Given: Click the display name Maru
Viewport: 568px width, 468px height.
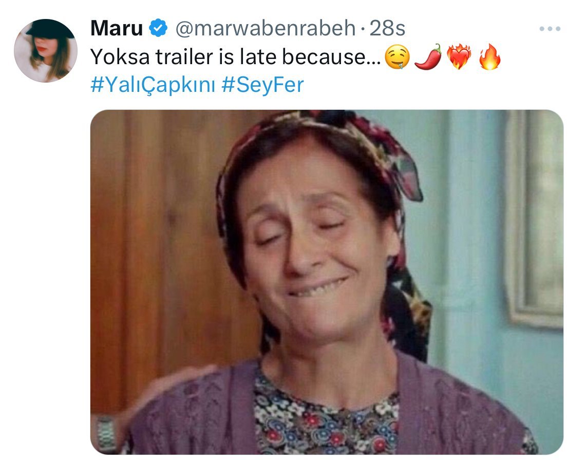Looking at the screenshot, I should 116,28.
